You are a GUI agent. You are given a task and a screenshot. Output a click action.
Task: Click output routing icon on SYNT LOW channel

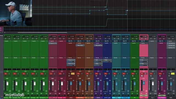tap(110, 94)
